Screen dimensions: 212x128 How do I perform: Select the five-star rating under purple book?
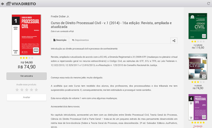pyautogui.click(x=198, y=122)
